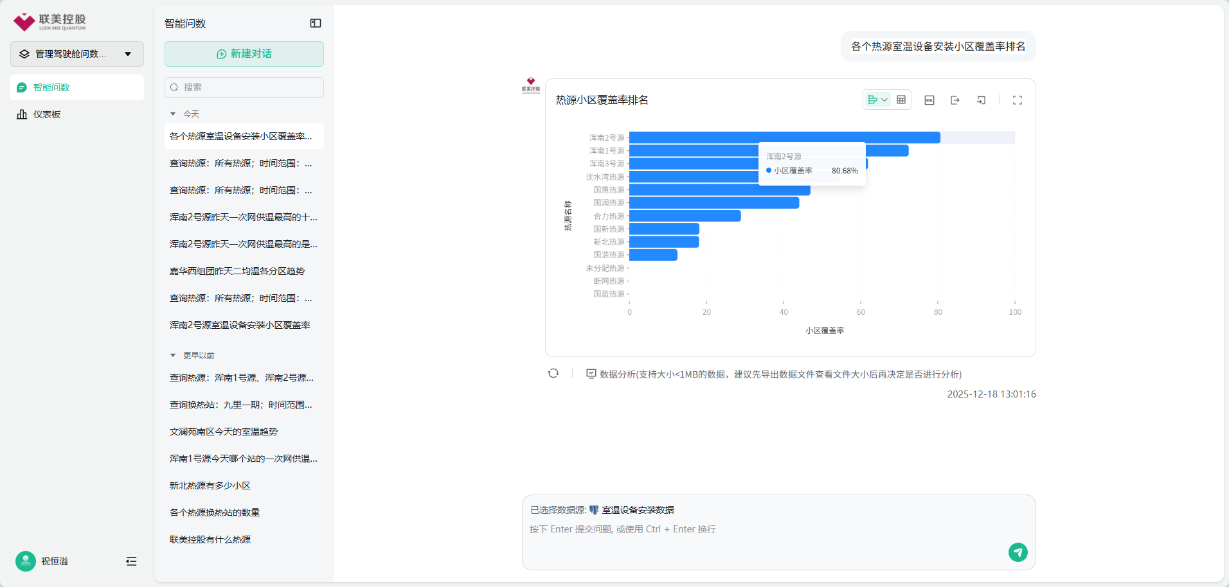
Task: Open the 管理驾驶舱问数 workspace dropdown
Action: point(77,54)
